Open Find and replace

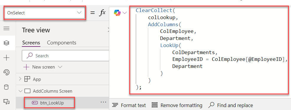(x=230, y=105)
